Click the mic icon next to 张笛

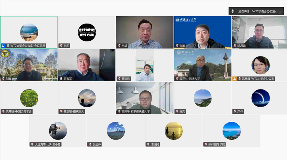tap(177, 46)
